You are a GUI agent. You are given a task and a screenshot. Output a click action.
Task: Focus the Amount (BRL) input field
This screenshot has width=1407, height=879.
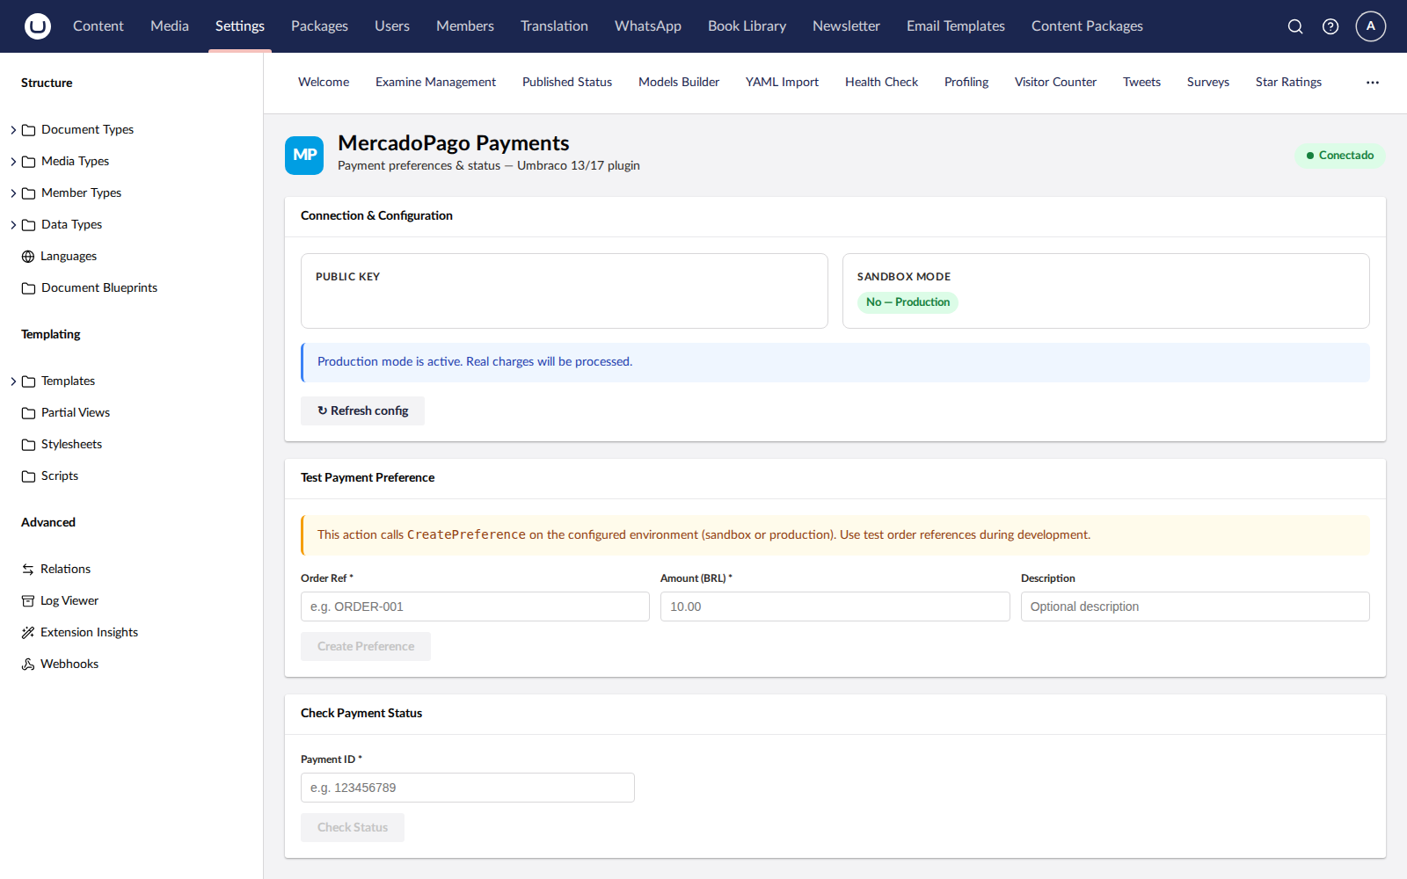[835, 607]
